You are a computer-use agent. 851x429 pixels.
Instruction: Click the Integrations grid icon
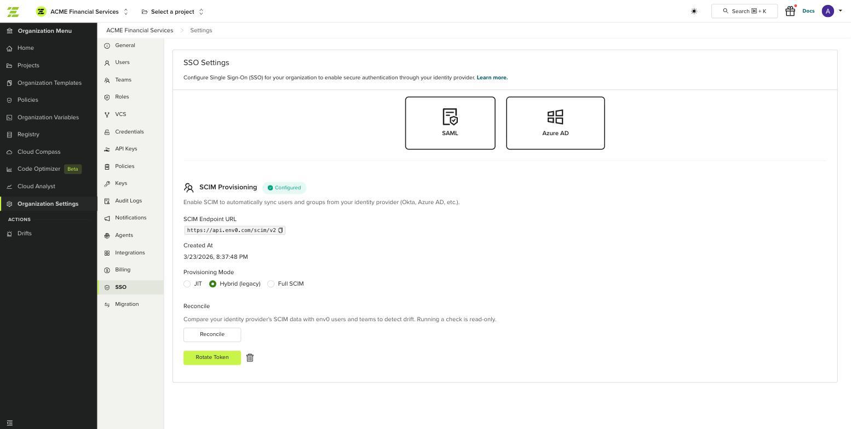(107, 253)
